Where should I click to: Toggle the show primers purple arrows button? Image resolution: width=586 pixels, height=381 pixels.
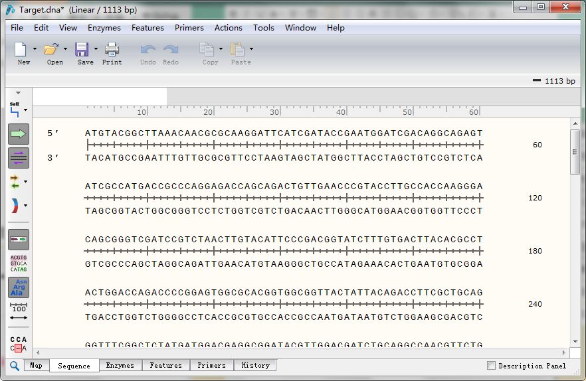(19, 157)
